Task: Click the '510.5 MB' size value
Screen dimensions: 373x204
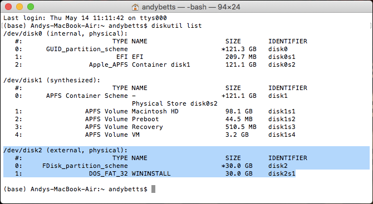Action: pyautogui.click(x=241, y=127)
